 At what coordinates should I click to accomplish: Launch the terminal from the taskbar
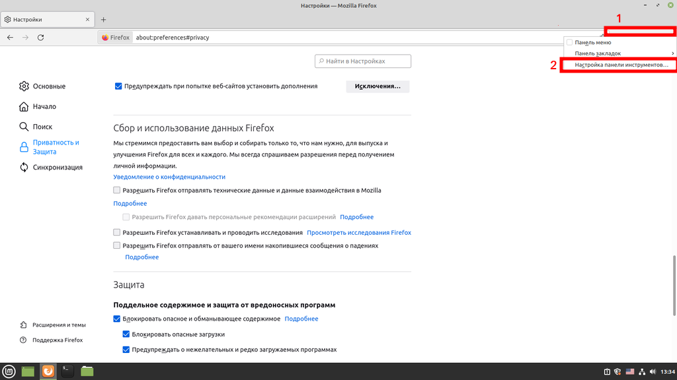[67, 371]
